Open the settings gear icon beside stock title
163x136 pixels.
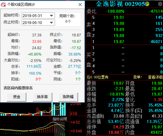[x=160, y=4]
